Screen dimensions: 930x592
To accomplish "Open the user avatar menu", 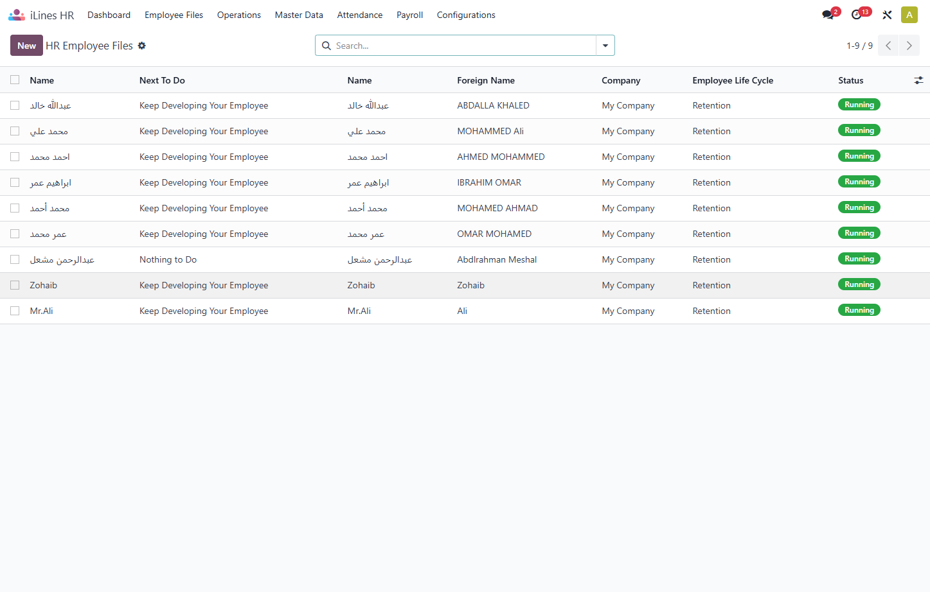I will (909, 15).
